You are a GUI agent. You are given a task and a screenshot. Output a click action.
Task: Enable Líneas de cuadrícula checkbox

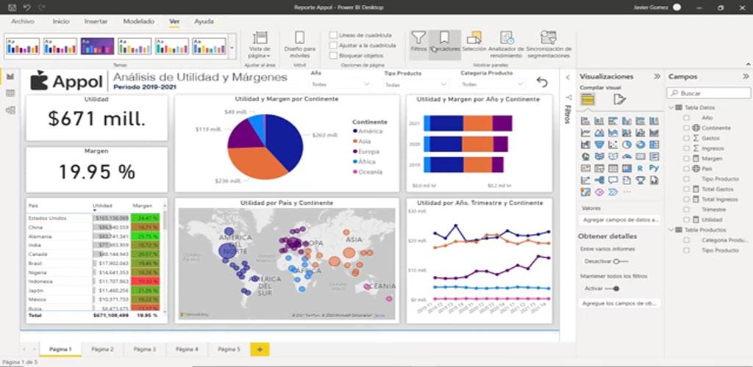(333, 35)
